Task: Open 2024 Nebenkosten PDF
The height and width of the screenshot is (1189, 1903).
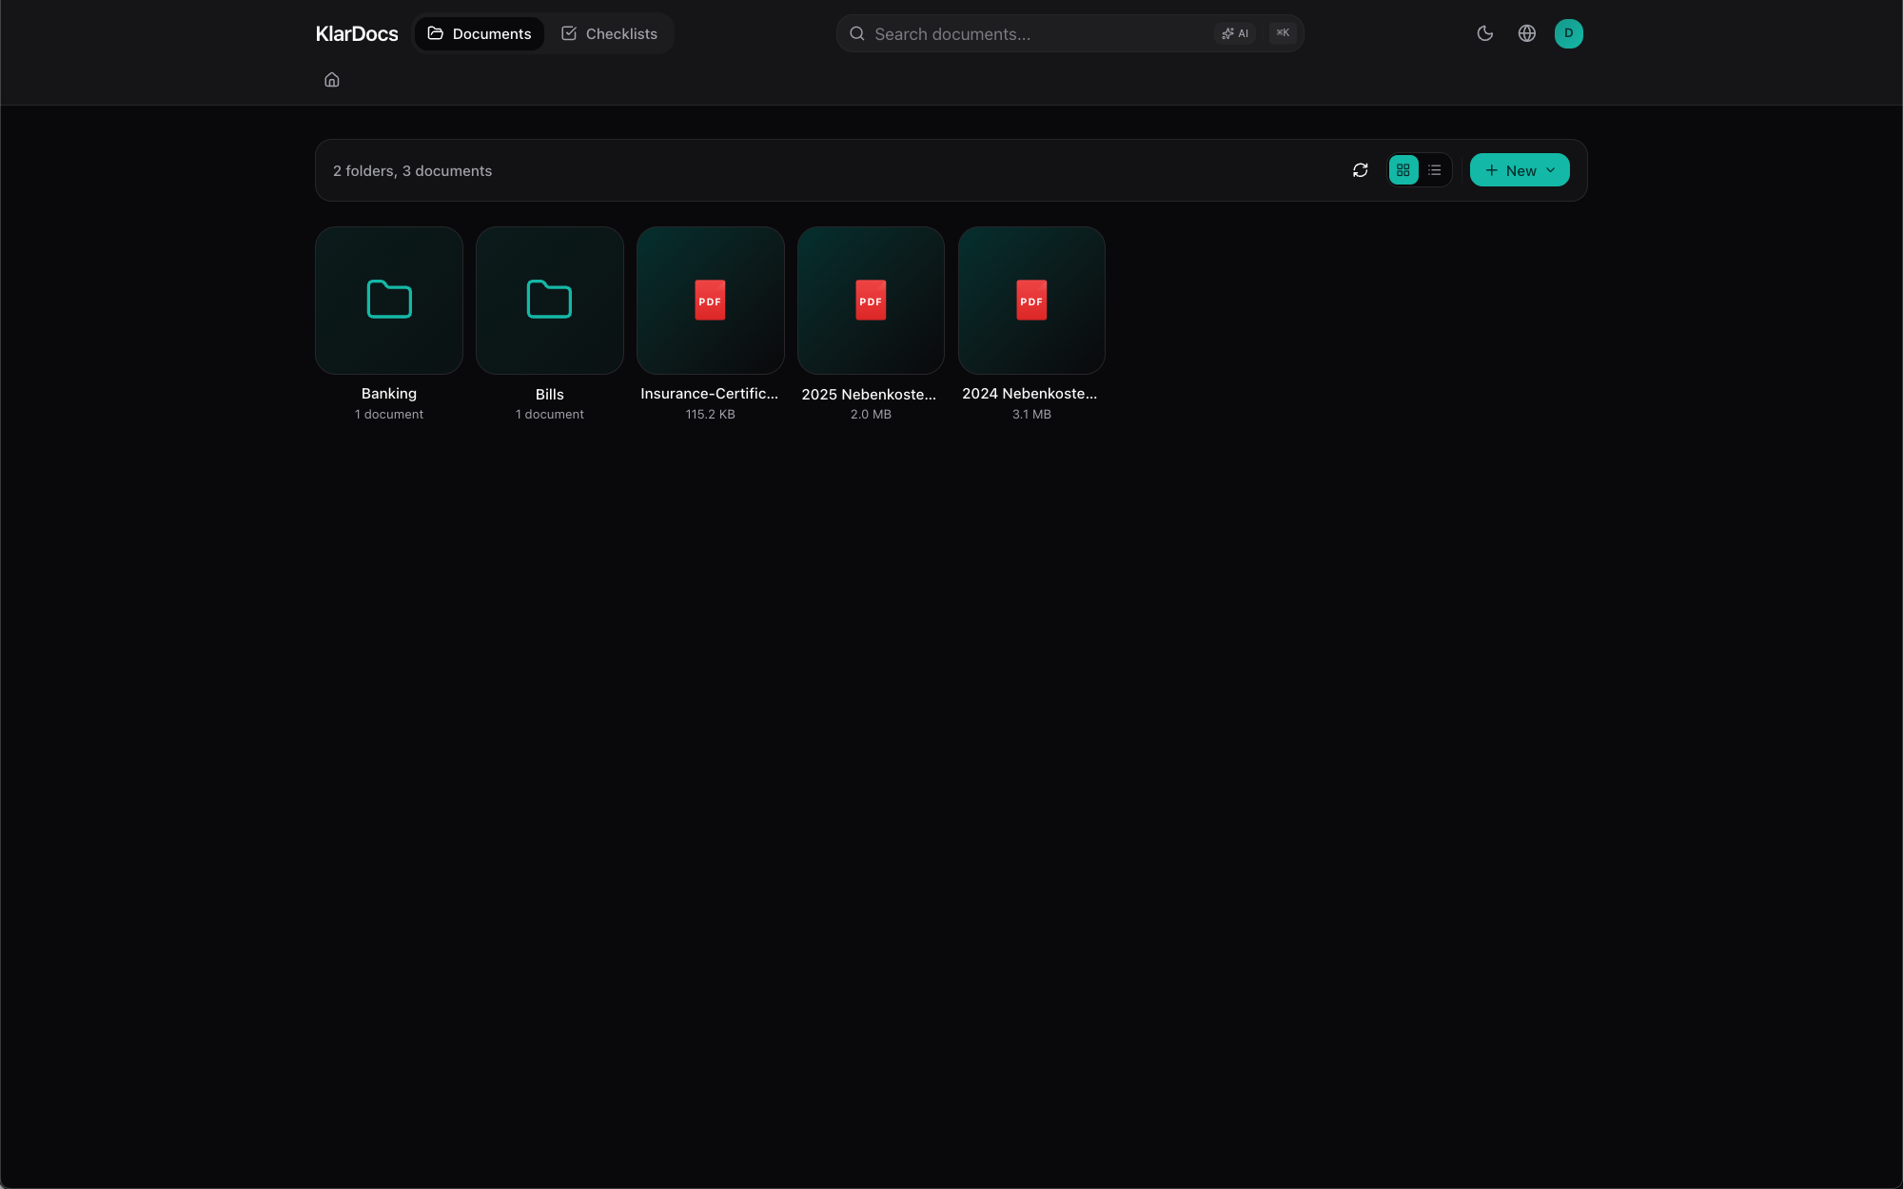Action: 1031,301
